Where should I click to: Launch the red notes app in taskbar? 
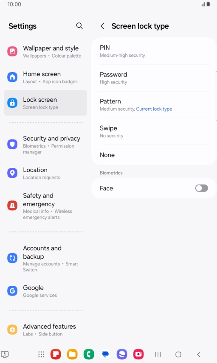tap(56, 354)
